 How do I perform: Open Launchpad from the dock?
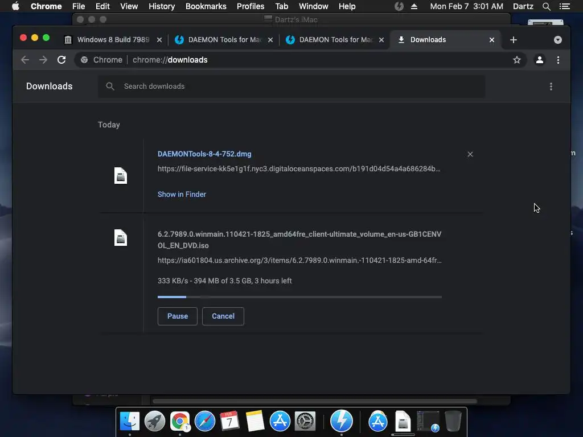tap(155, 421)
